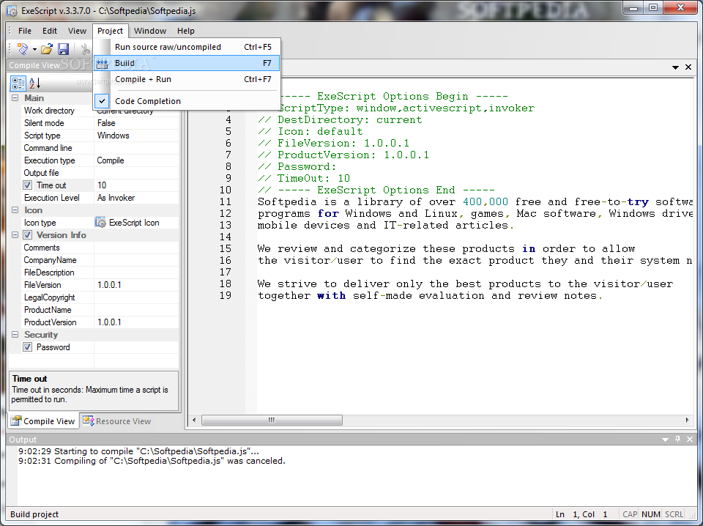Toggle the Time out checkbox
This screenshot has width=703, height=526.
27,185
